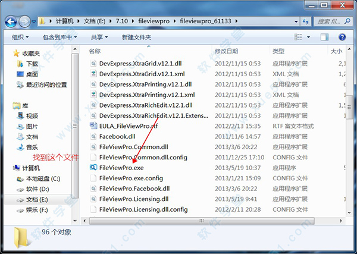This screenshot has width=357, height=254.
Task: Select 最近访问的位置 in favorites
Action: [42, 85]
